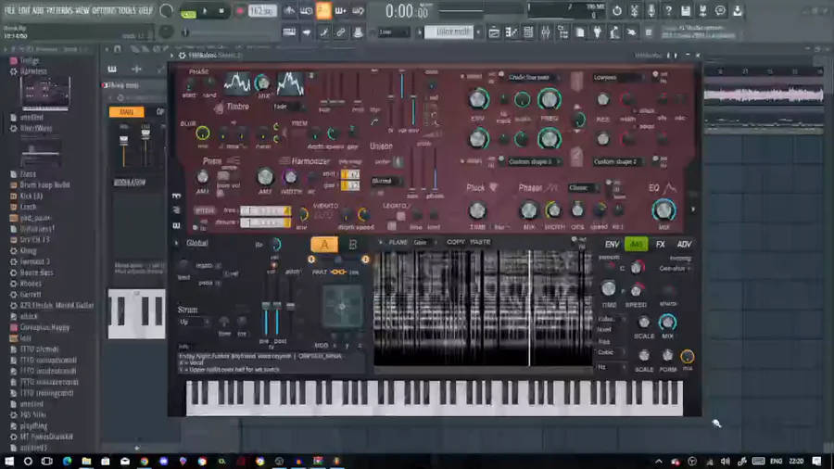Open the EDIT menu
The width and height of the screenshot is (834, 469).
[x=24, y=10]
